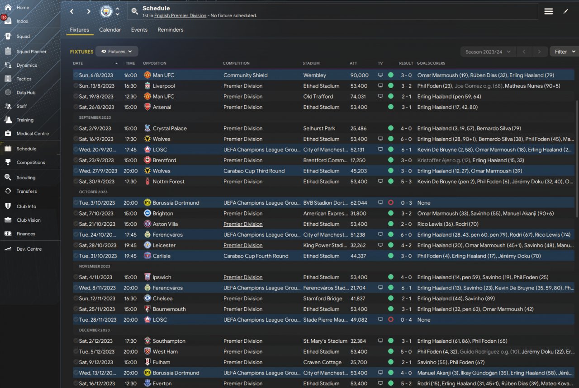The image size is (579, 388).
Task: Click the Old Trafford stadium name
Action: (x=318, y=97)
